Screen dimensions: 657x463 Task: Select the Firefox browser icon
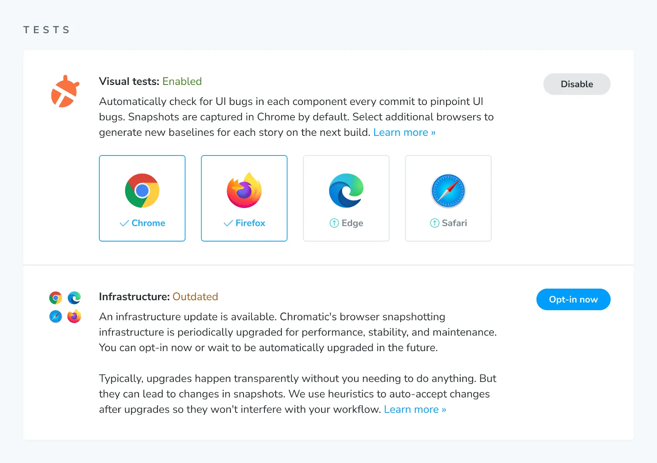[244, 190]
